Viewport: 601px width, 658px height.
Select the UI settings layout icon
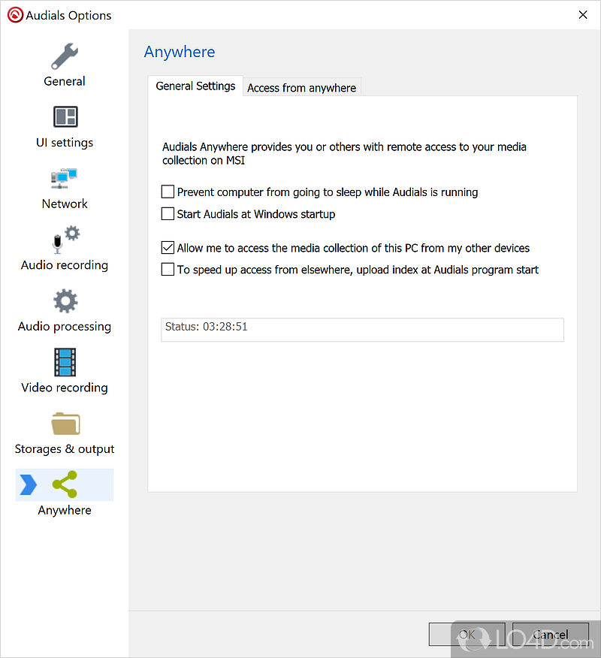65,117
